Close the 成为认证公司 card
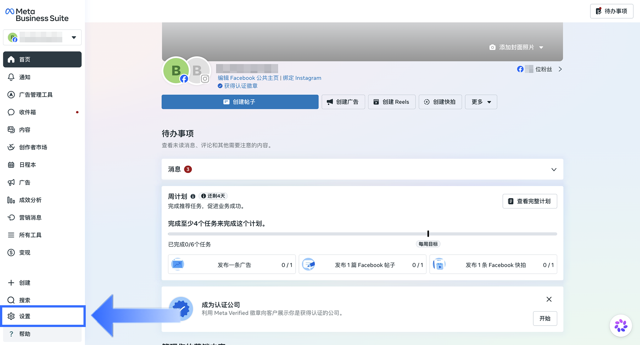The width and height of the screenshot is (640, 345). (x=549, y=299)
